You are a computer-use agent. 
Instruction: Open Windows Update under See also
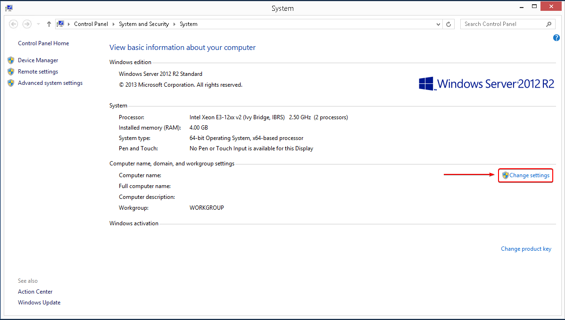tap(39, 302)
